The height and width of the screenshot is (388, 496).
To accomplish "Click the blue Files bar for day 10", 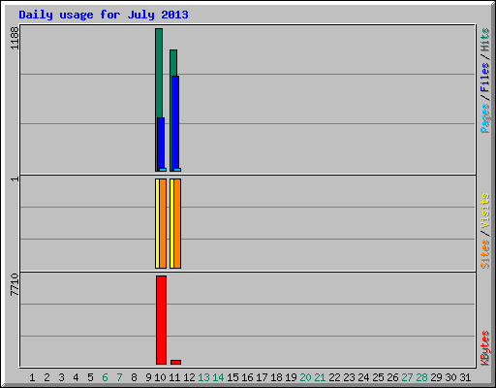I will (161, 145).
